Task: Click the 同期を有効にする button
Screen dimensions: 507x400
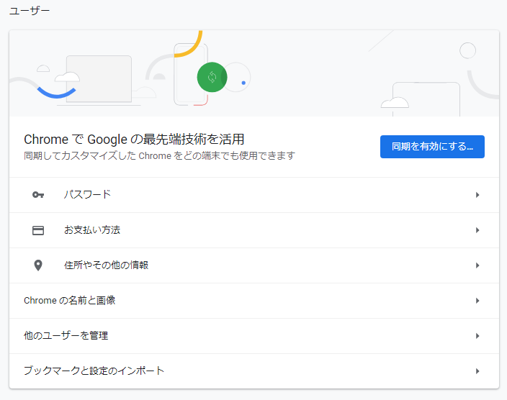Action: tap(432, 147)
